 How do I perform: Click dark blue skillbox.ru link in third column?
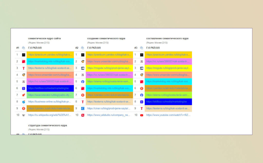point(168,101)
